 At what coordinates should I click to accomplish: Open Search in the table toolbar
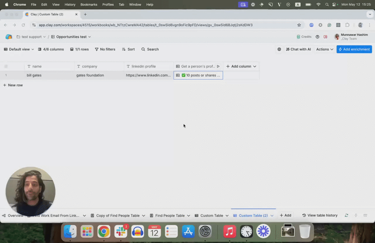point(150,49)
